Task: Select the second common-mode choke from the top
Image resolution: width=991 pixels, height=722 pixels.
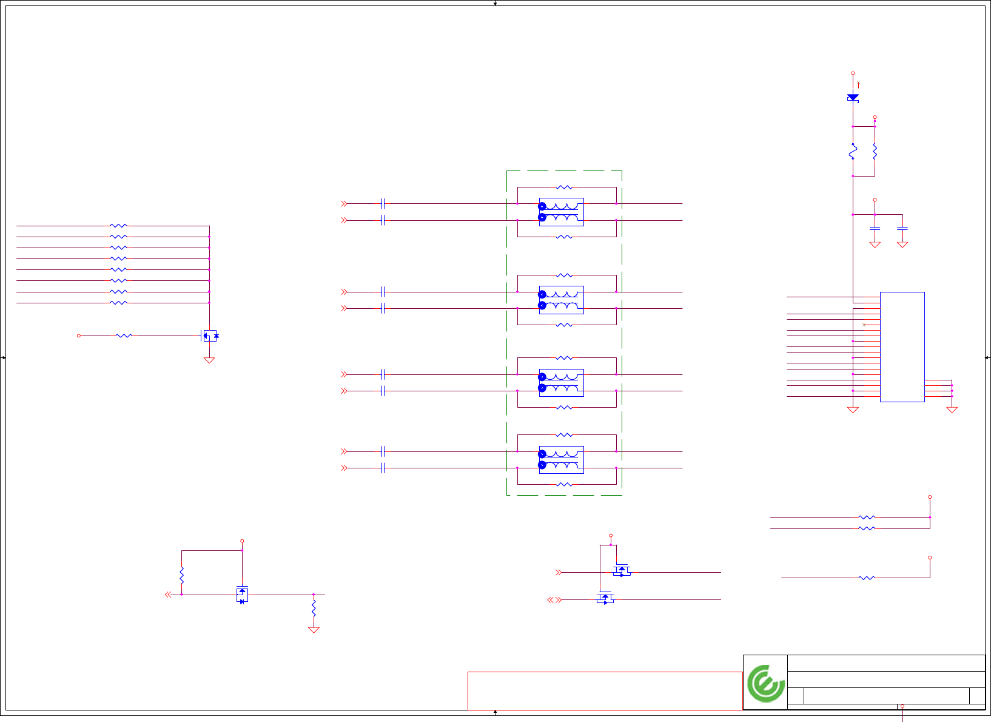Action: [562, 300]
